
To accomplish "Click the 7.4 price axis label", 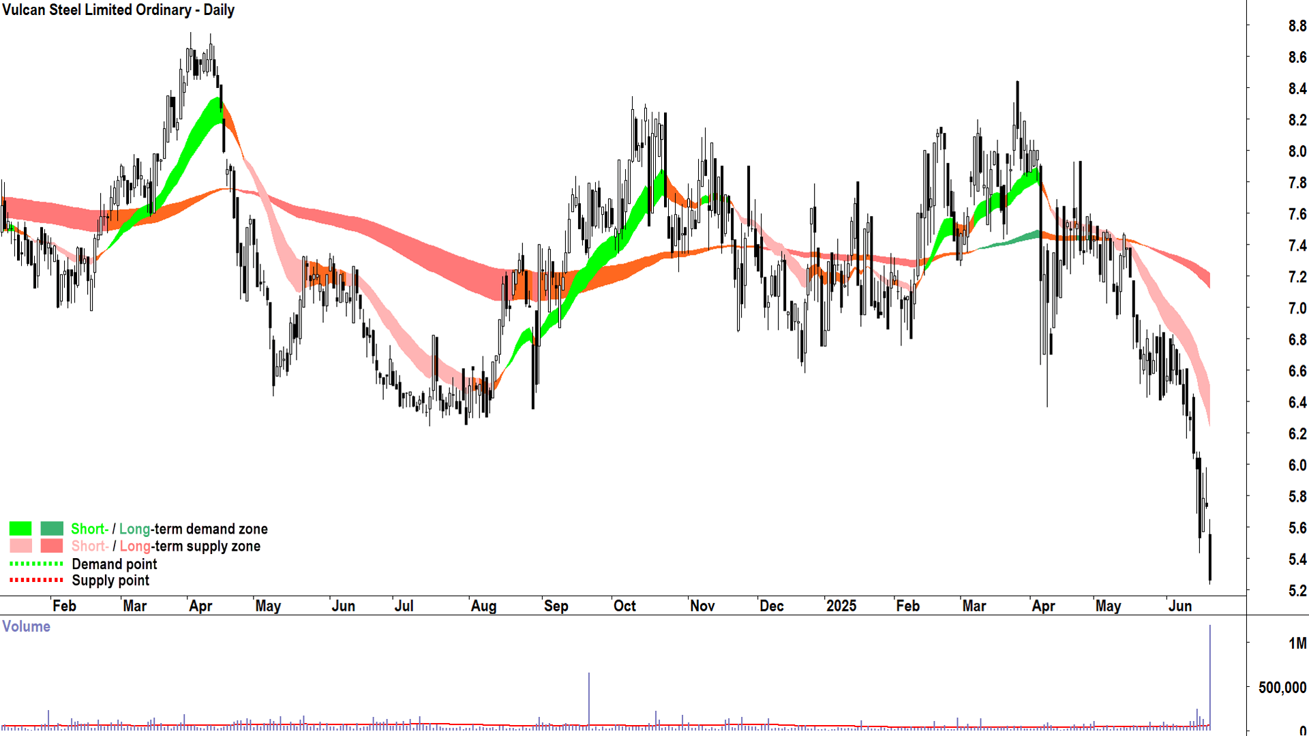I will 1297,245.
